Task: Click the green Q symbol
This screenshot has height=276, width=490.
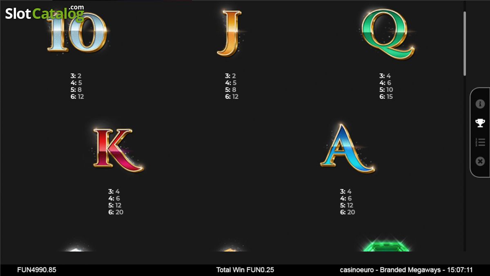Action: click(x=388, y=34)
